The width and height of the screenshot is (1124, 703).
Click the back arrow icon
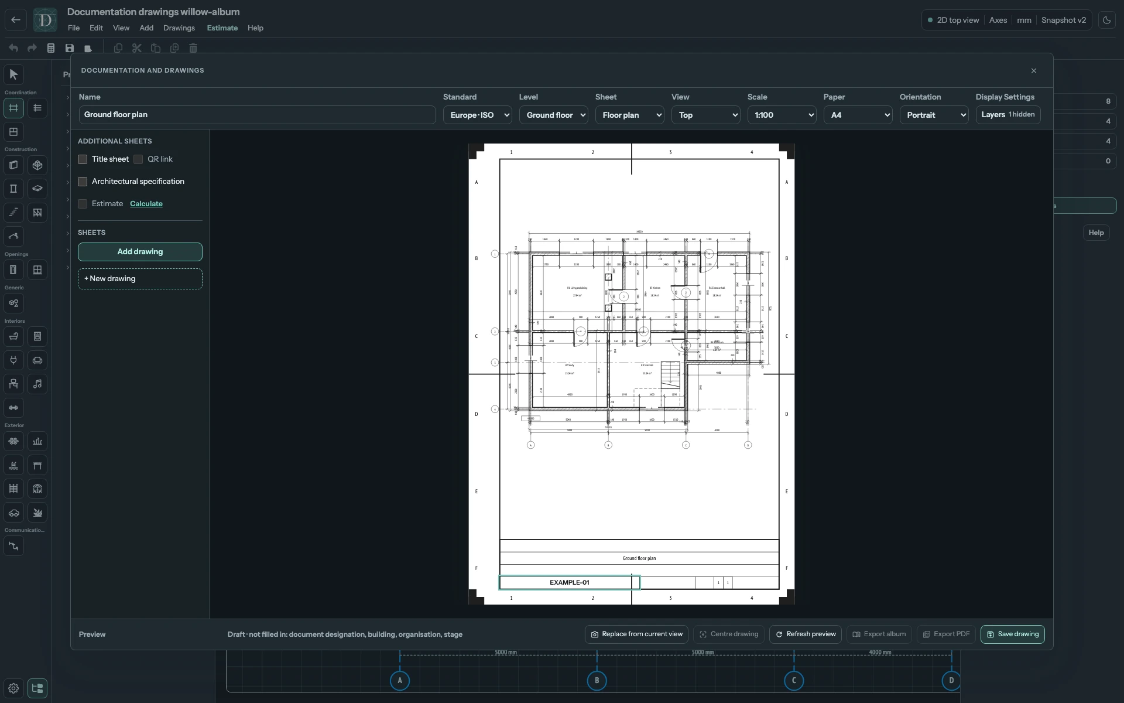pos(16,20)
